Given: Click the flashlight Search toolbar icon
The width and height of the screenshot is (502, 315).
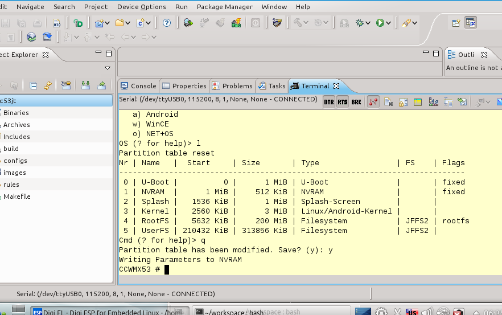Looking at the screenshot, I should (x=406, y=23).
